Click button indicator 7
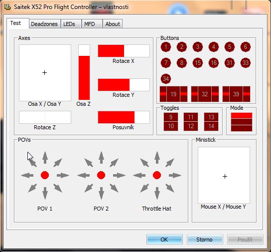The image size is (271, 252). point(166,63)
